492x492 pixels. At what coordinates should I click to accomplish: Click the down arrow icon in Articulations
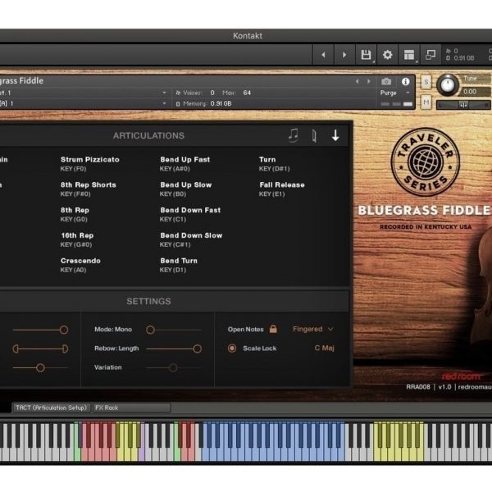[x=335, y=135]
